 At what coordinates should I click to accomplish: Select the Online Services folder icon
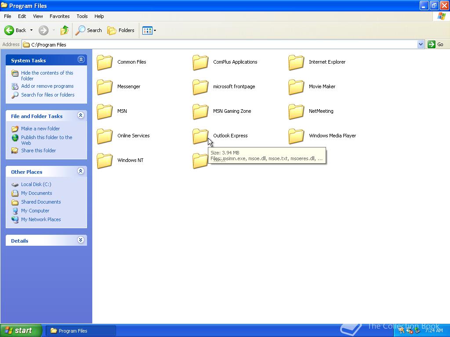click(105, 136)
